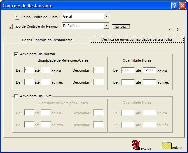
Task: Click the S button beside Grupo Centro de Custo
Action: click(17, 17)
